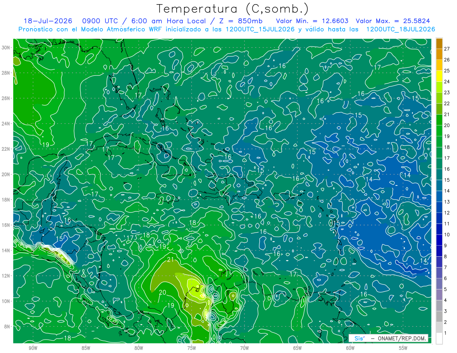Click the color scale label "5"
The width and height of the screenshot is (457, 353).
(446, 289)
